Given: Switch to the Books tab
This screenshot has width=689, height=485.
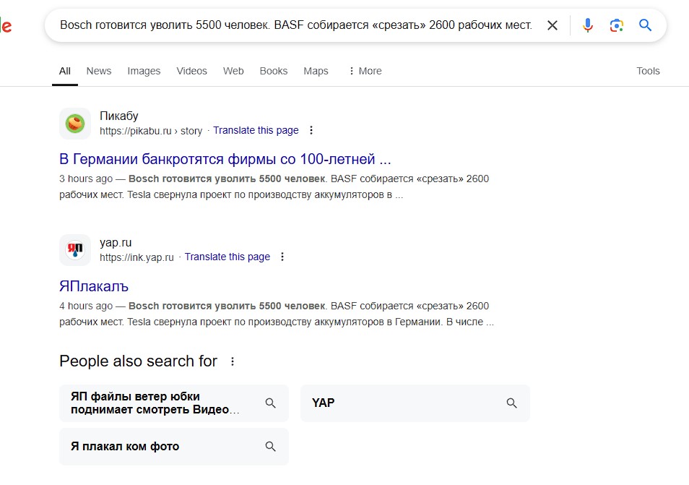Looking at the screenshot, I should [x=273, y=72].
